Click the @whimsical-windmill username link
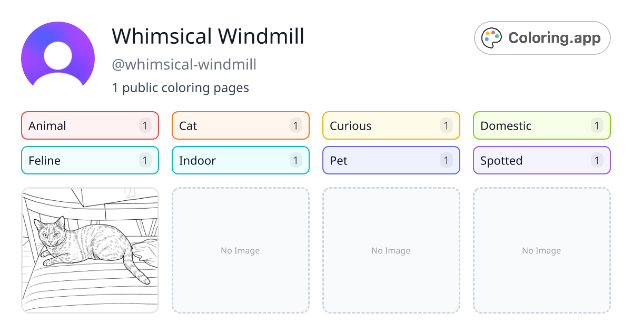Viewport: 632px width, 332px height. pyautogui.click(x=184, y=64)
